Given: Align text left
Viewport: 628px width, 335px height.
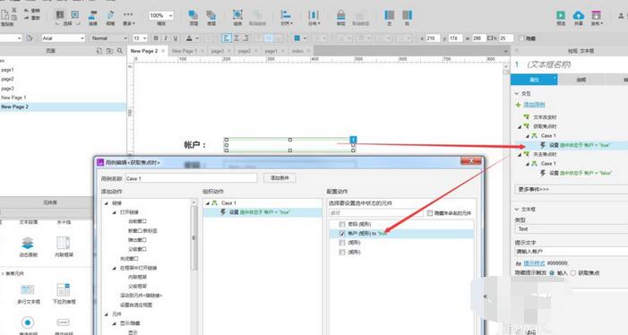Looking at the screenshot, I should pyautogui.click(x=227, y=38).
